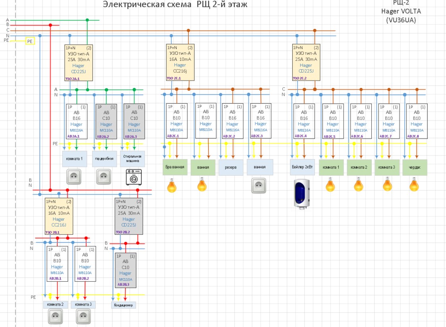This screenshot has width=446, height=327.
Task: Click breaker block AB2C.7
Action: [x=389, y=121]
